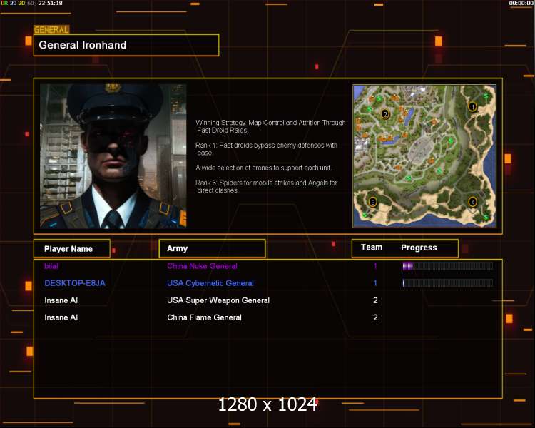The width and height of the screenshot is (535, 428).
Task: Click the General Ironhand portrait image
Action: point(113,156)
